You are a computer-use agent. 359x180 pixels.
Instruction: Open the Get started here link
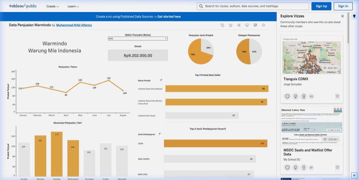pos(169,16)
